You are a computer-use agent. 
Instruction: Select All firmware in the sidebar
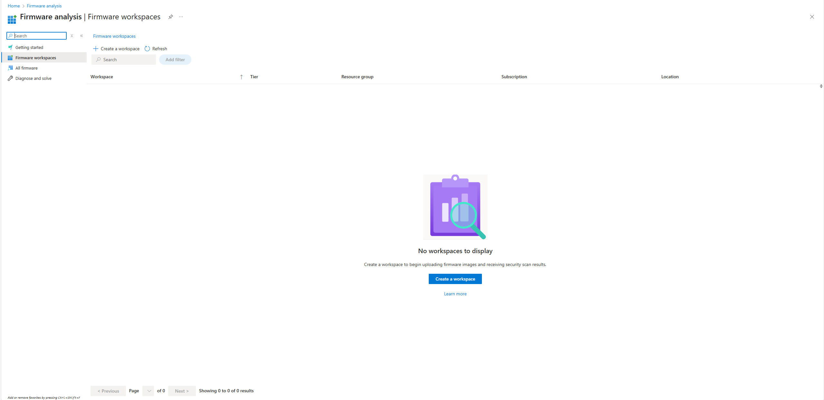[x=26, y=68]
